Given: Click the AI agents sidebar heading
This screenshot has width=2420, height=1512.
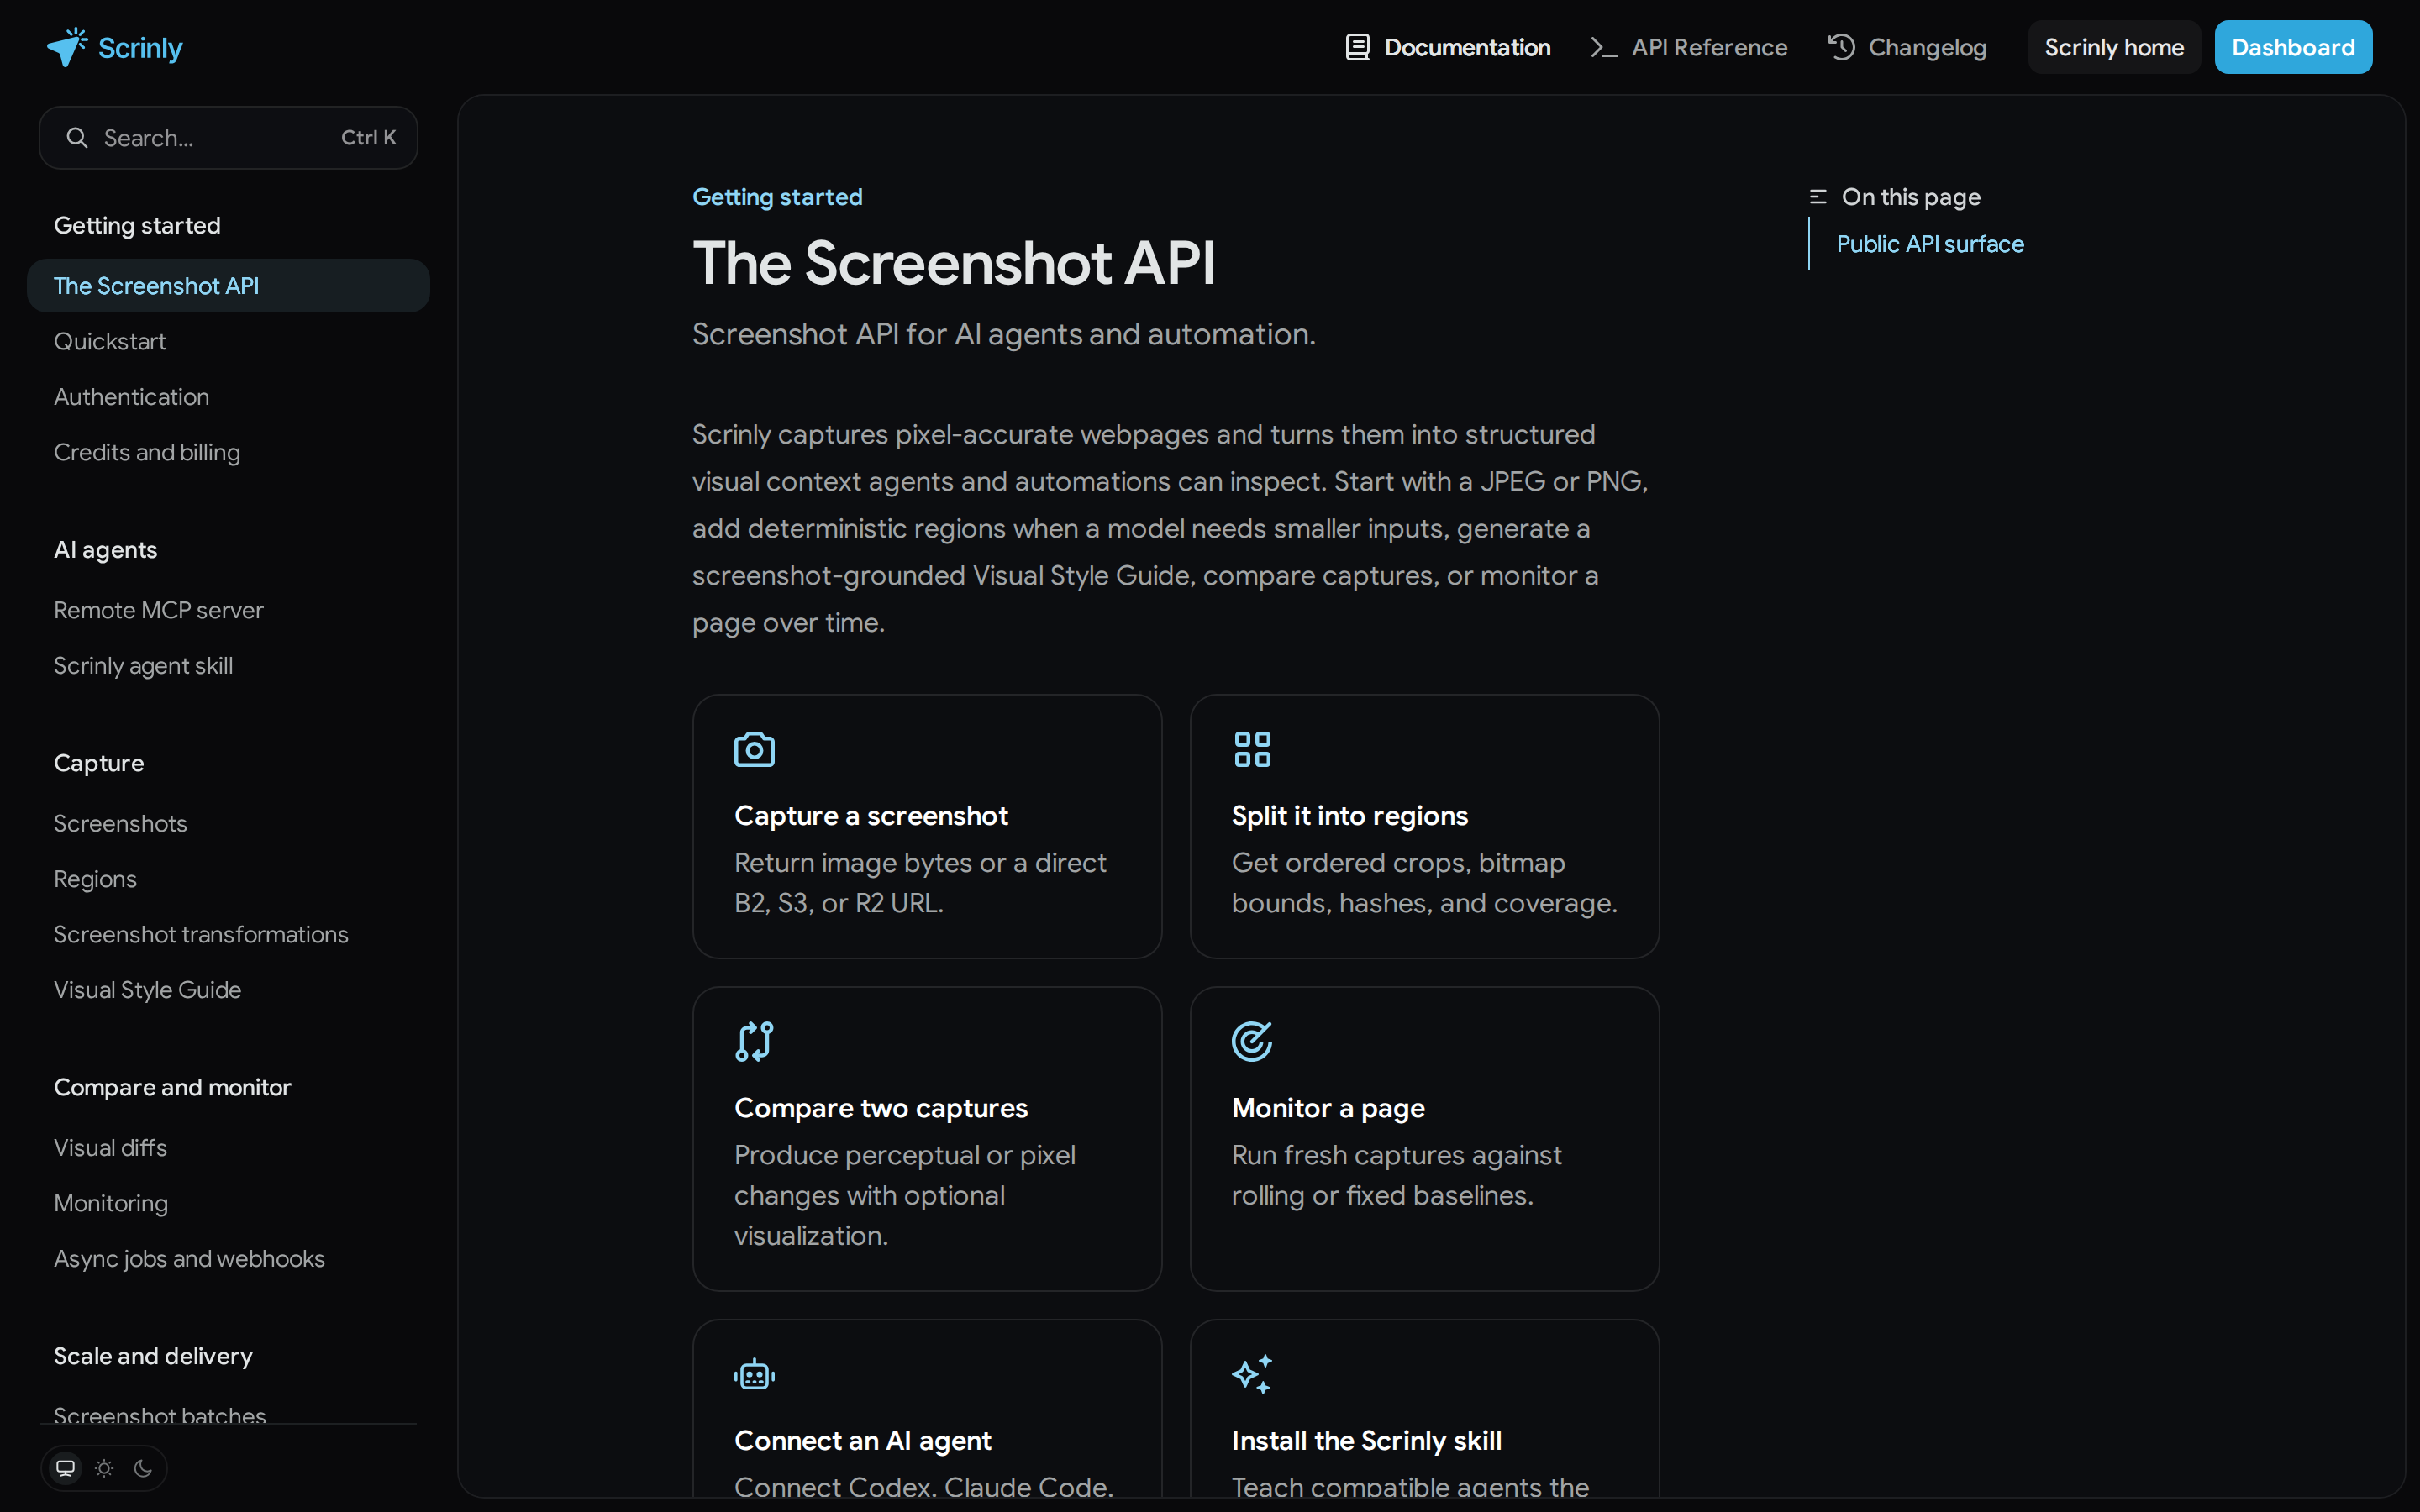Looking at the screenshot, I should tap(106, 550).
